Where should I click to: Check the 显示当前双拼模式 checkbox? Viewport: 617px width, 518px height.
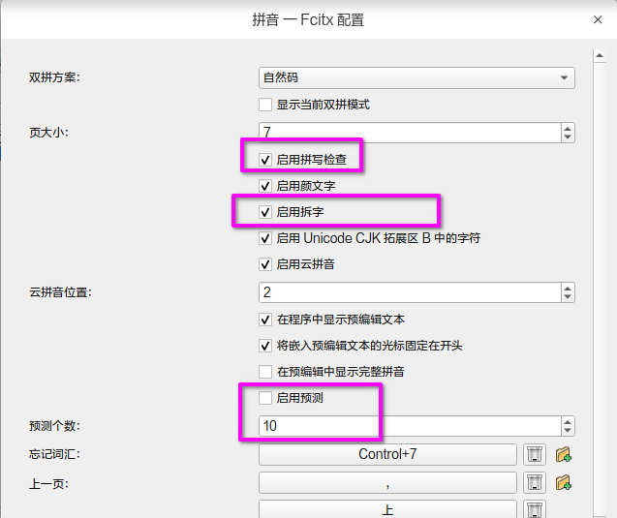pos(265,105)
